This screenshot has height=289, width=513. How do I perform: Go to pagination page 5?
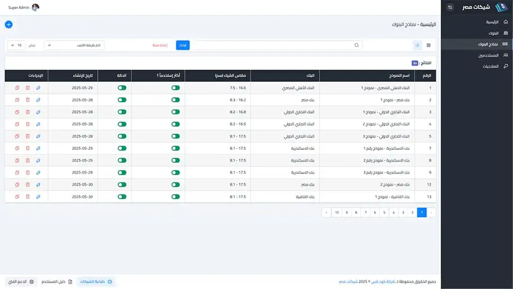(384, 212)
